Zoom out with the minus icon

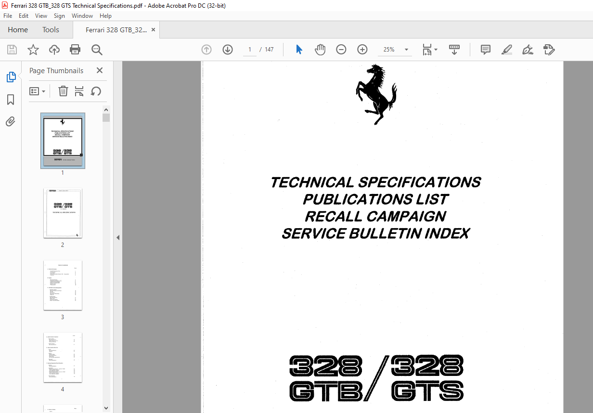(x=341, y=50)
